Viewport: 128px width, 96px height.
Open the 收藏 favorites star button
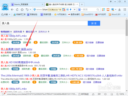[5, 15]
